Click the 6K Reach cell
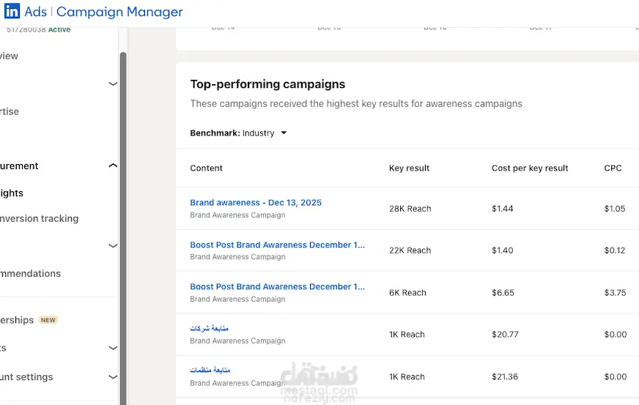 pyautogui.click(x=407, y=292)
